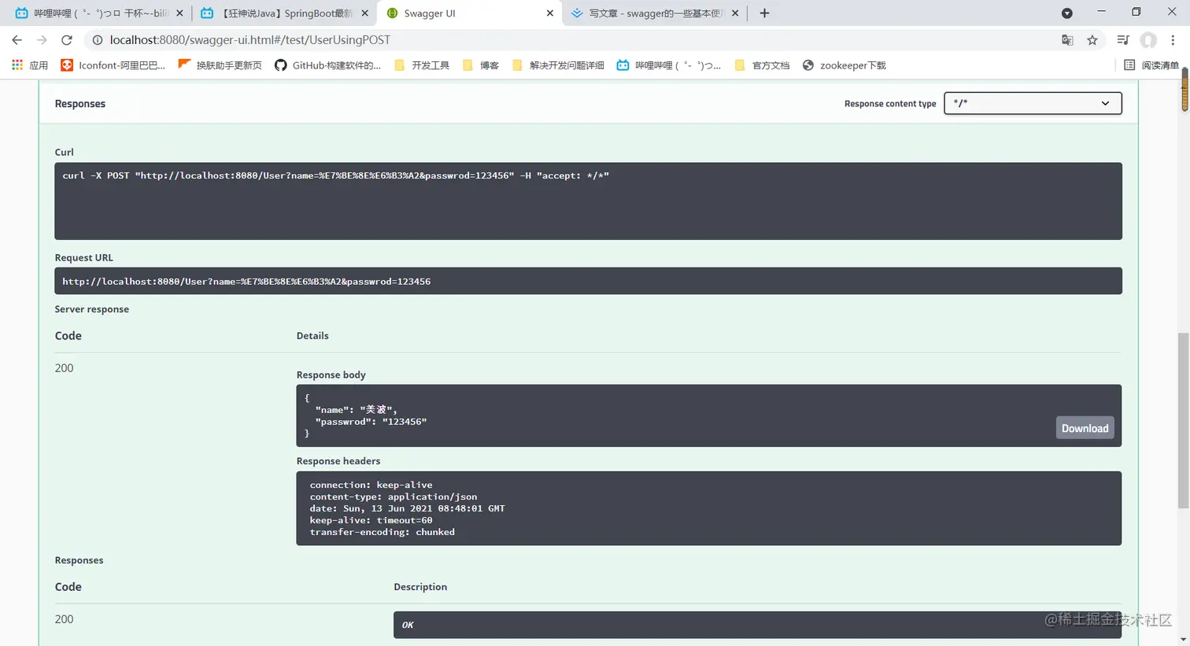The height and width of the screenshot is (646, 1190).
Task: Click the date header line
Action: [x=407, y=508]
